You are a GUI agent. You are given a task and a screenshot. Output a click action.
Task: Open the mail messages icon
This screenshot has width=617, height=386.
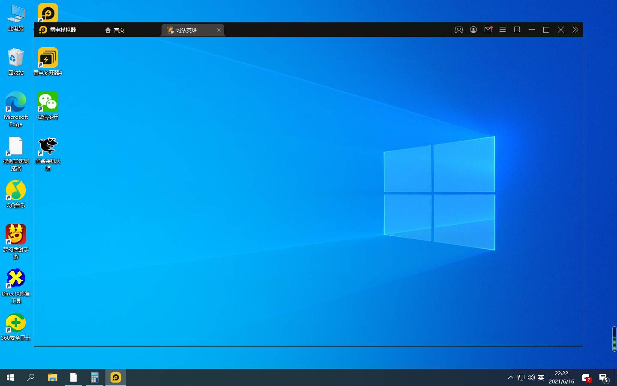coord(488,30)
